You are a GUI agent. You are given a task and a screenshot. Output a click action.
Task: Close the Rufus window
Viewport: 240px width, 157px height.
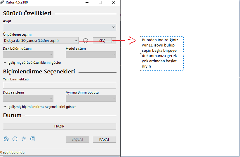114,2
